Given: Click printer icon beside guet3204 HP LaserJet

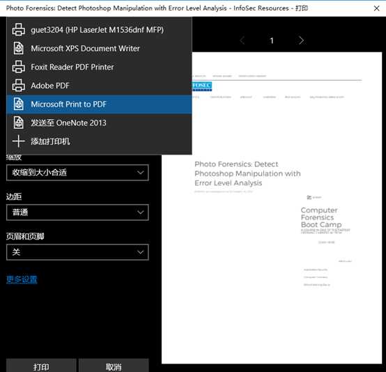Looking at the screenshot, I should 18,29.
